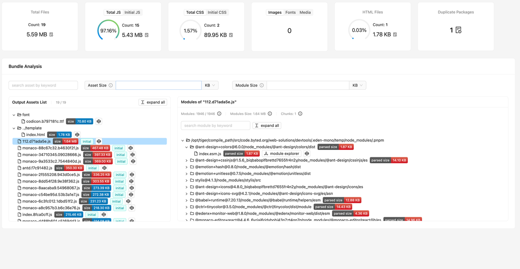Click expand all in Output Assets List
Image resolution: width=520 pixels, height=269 pixels.
point(153,102)
